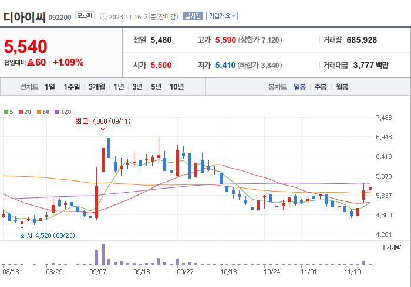411x287 pixels.
Task: Click the red up-triangle change icon
Action: pos(31,62)
